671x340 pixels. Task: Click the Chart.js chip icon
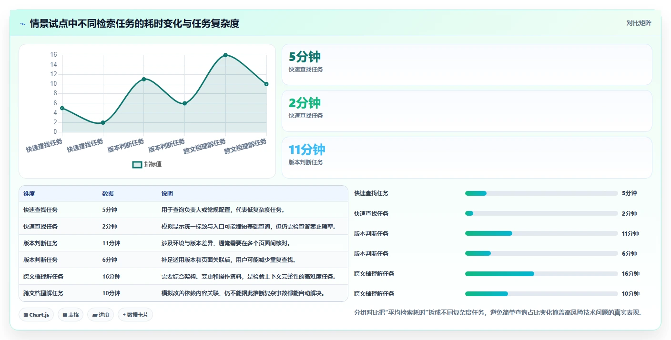(x=25, y=315)
